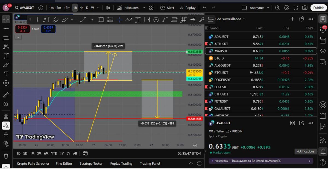Switch to the 15m timeframe
This screenshot has width=328, height=169.
click(x=67, y=8)
